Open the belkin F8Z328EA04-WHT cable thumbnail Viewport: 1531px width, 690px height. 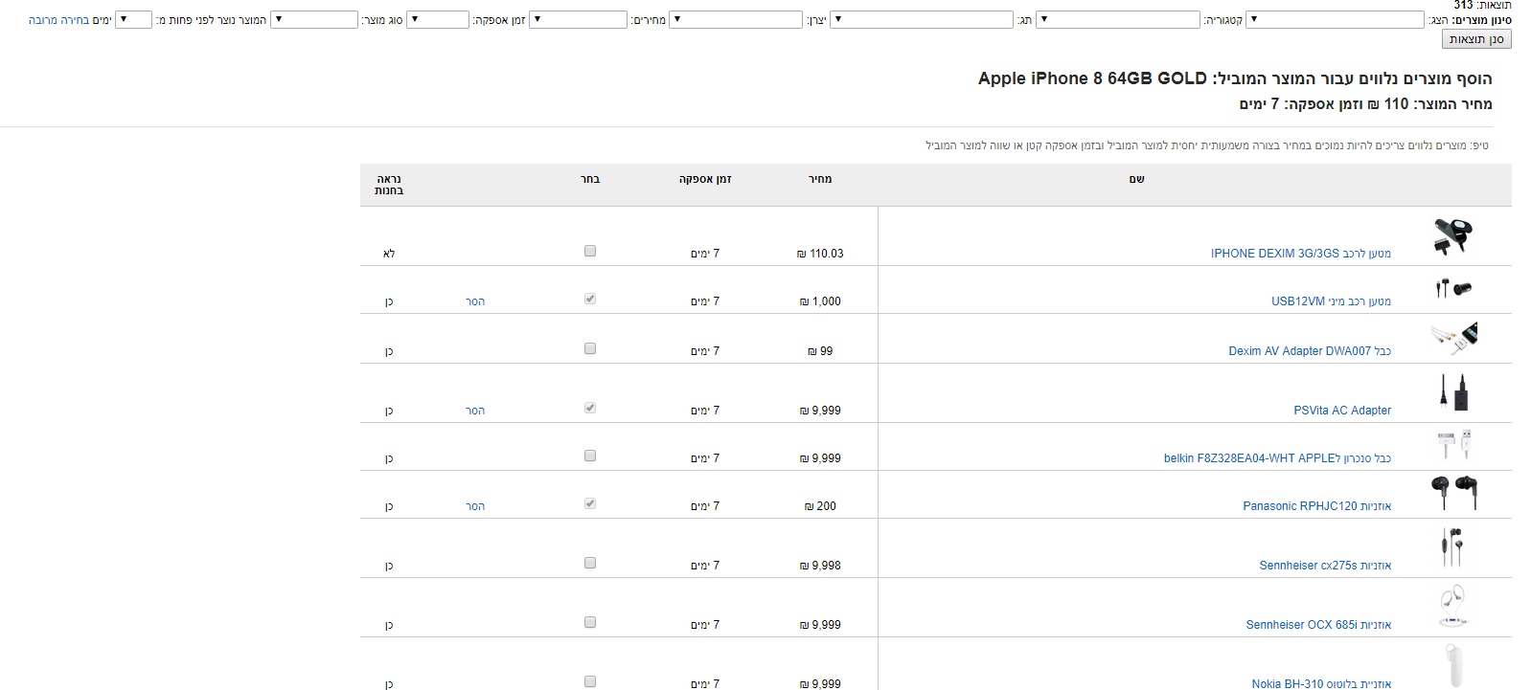[x=1452, y=444]
